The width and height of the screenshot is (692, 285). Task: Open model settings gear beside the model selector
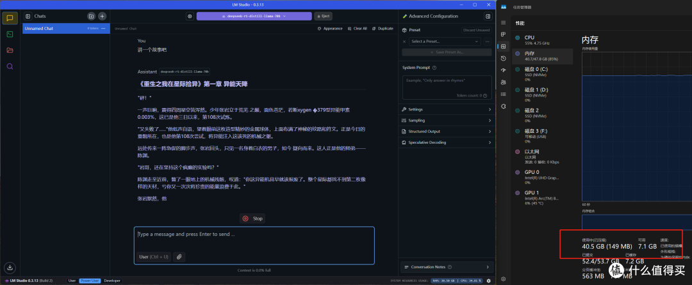point(190,16)
